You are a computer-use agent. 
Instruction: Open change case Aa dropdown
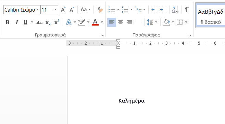pos(85,10)
